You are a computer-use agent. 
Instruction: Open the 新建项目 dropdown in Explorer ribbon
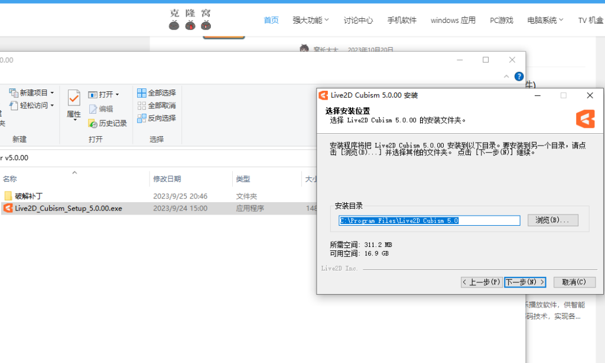pyautogui.click(x=32, y=93)
